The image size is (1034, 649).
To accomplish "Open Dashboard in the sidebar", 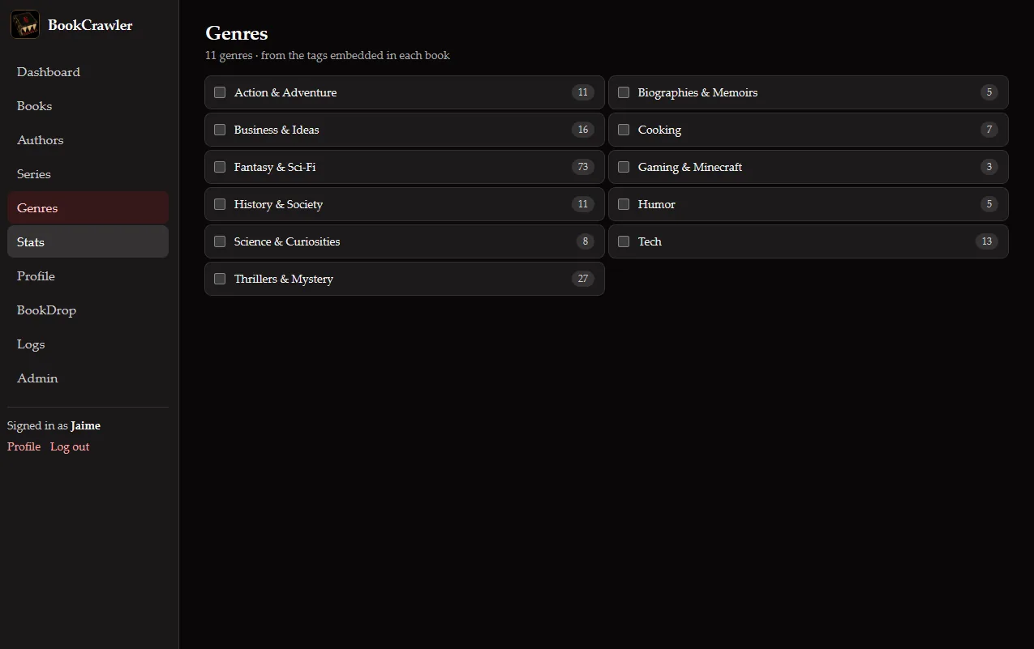I will tap(88, 72).
